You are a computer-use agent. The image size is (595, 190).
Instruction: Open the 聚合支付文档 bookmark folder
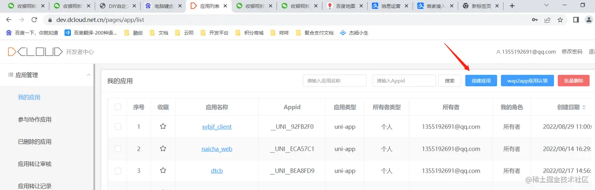pos(314,33)
